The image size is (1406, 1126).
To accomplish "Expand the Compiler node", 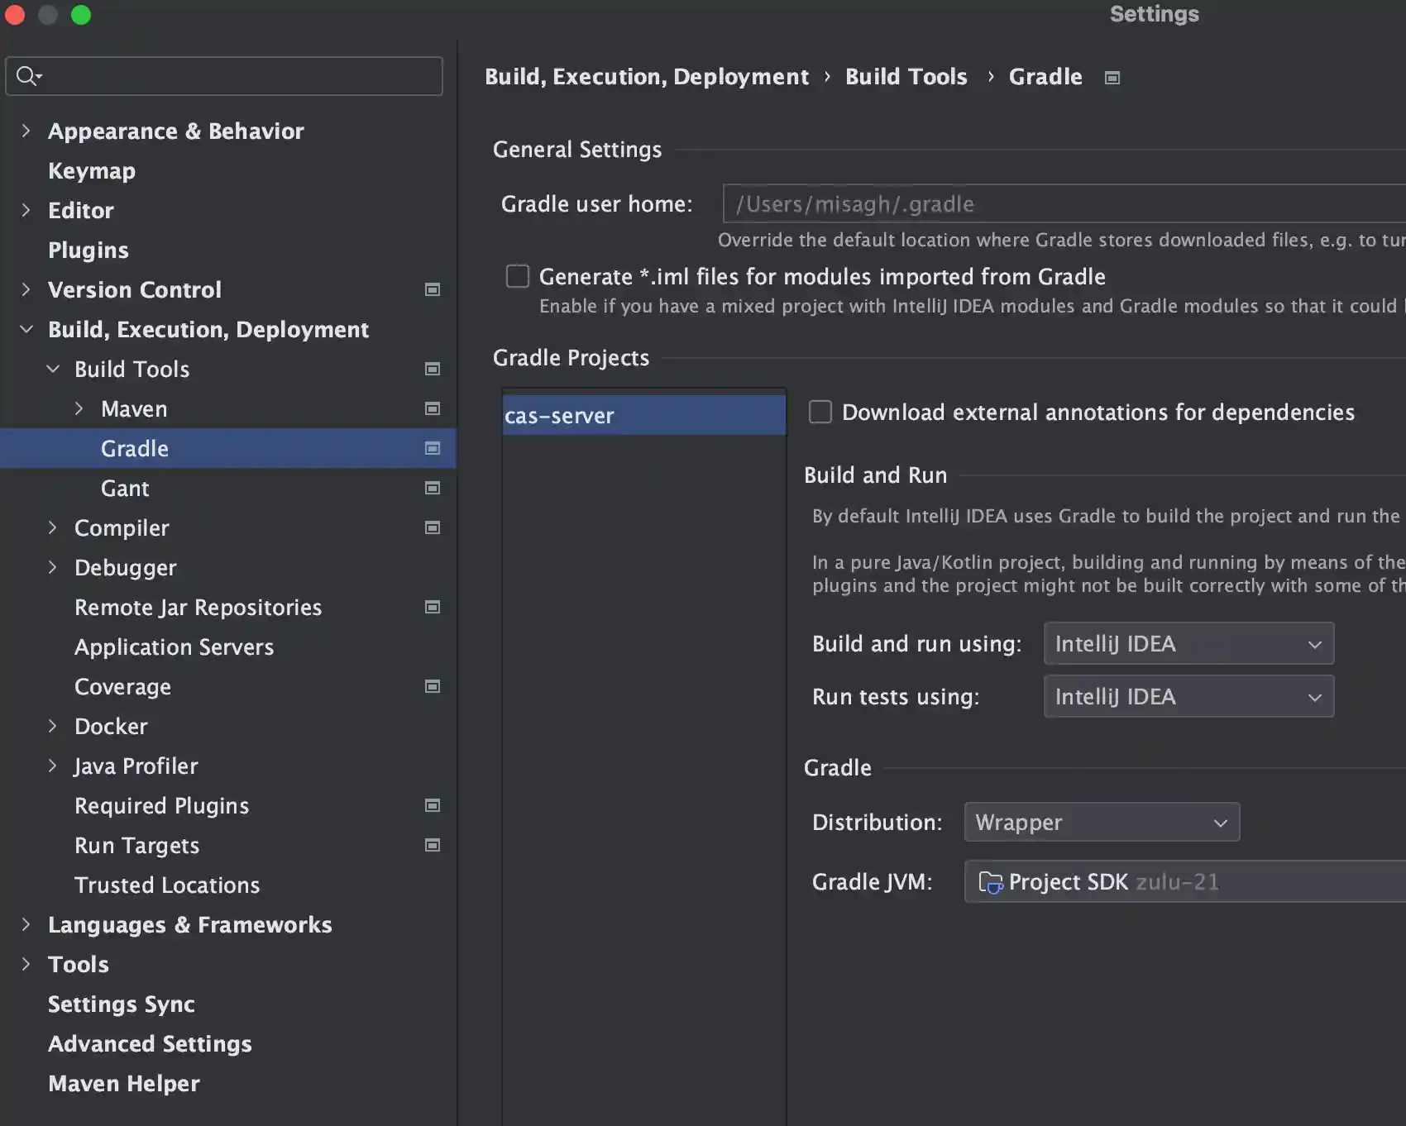I will [53, 527].
